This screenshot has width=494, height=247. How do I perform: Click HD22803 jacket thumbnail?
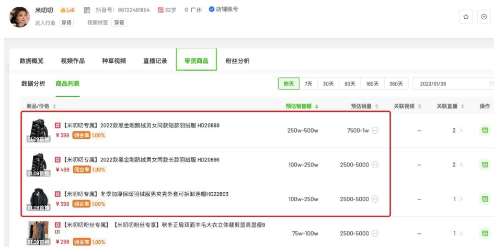pos(39,199)
